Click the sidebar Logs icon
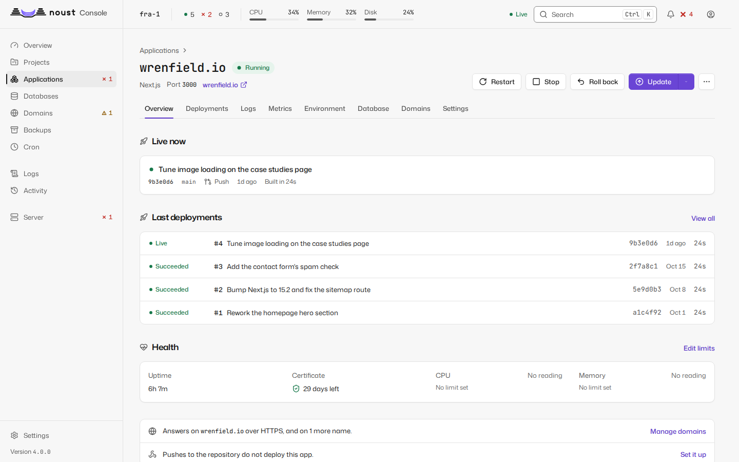The width and height of the screenshot is (739, 462). click(x=14, y=174)
